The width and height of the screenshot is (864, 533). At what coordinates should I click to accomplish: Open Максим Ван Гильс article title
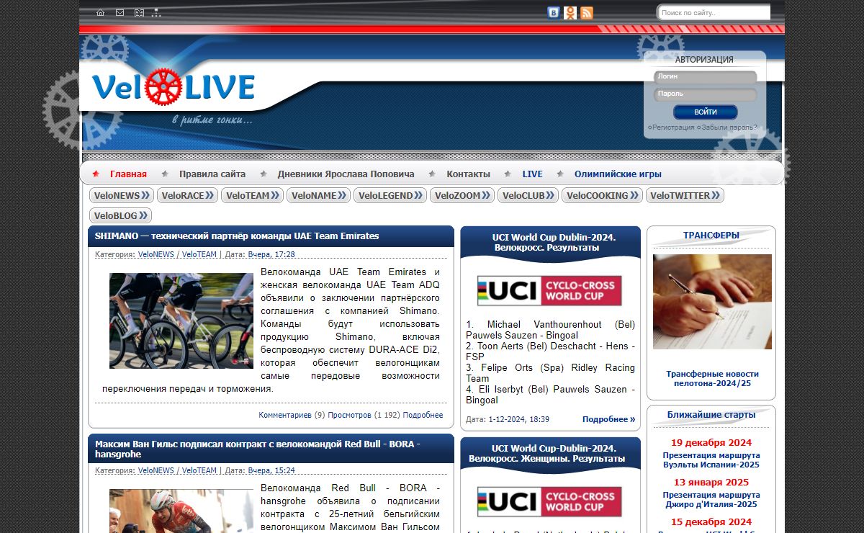258,449
